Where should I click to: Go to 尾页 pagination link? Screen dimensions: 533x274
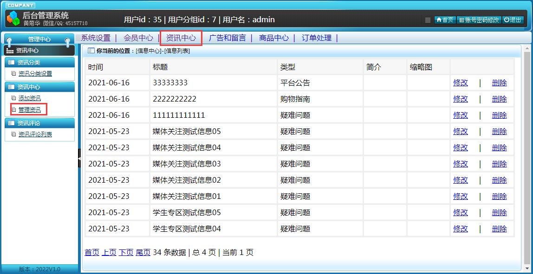pos(143,252)
